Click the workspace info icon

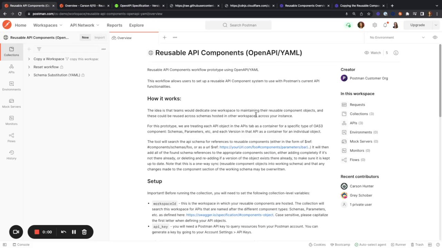tap(396, 53)
